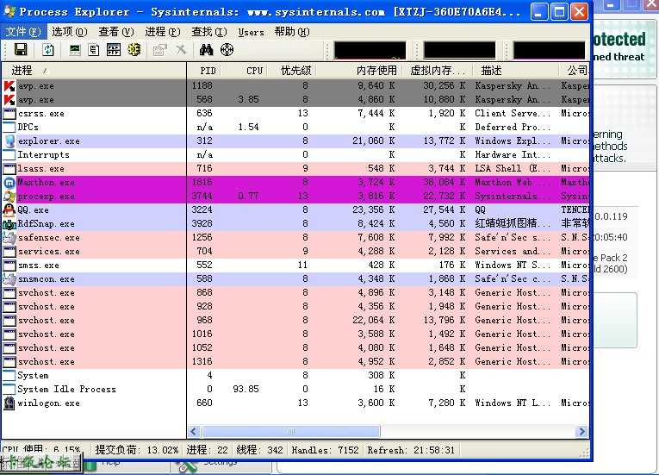Click the Handles: 7152 status entry
Viewport: 659px width, 475px height.
(326, 450)
